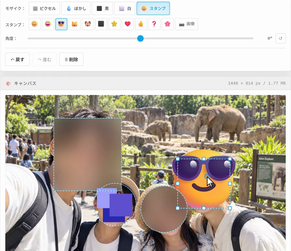This screenshot has height=251, width=291.
Task: Pick the pink flower stamp
Action: click(167, 24)
